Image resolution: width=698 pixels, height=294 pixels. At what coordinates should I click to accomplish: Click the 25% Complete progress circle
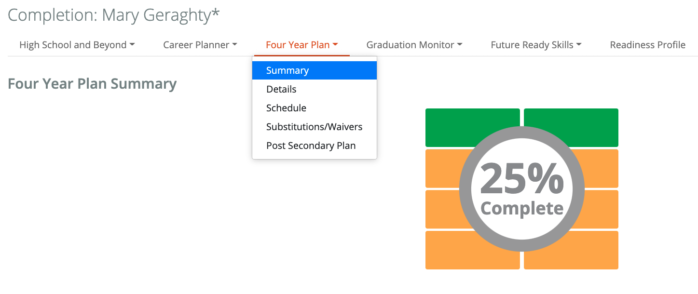pyautogui.click(x=522, y=189)
